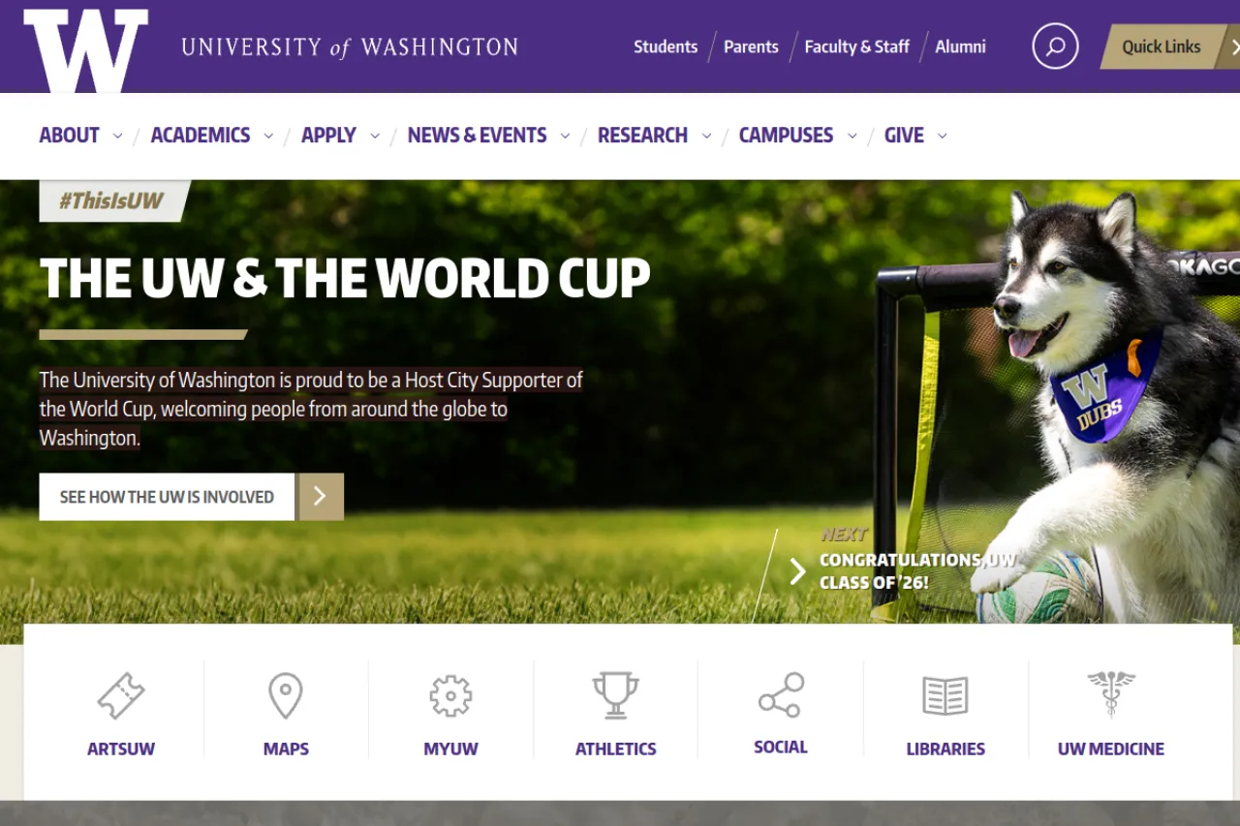Viewport: 1240px width, 826px height.
Task: Open the Libraries book icon
Action: click(x=945, y=696)
